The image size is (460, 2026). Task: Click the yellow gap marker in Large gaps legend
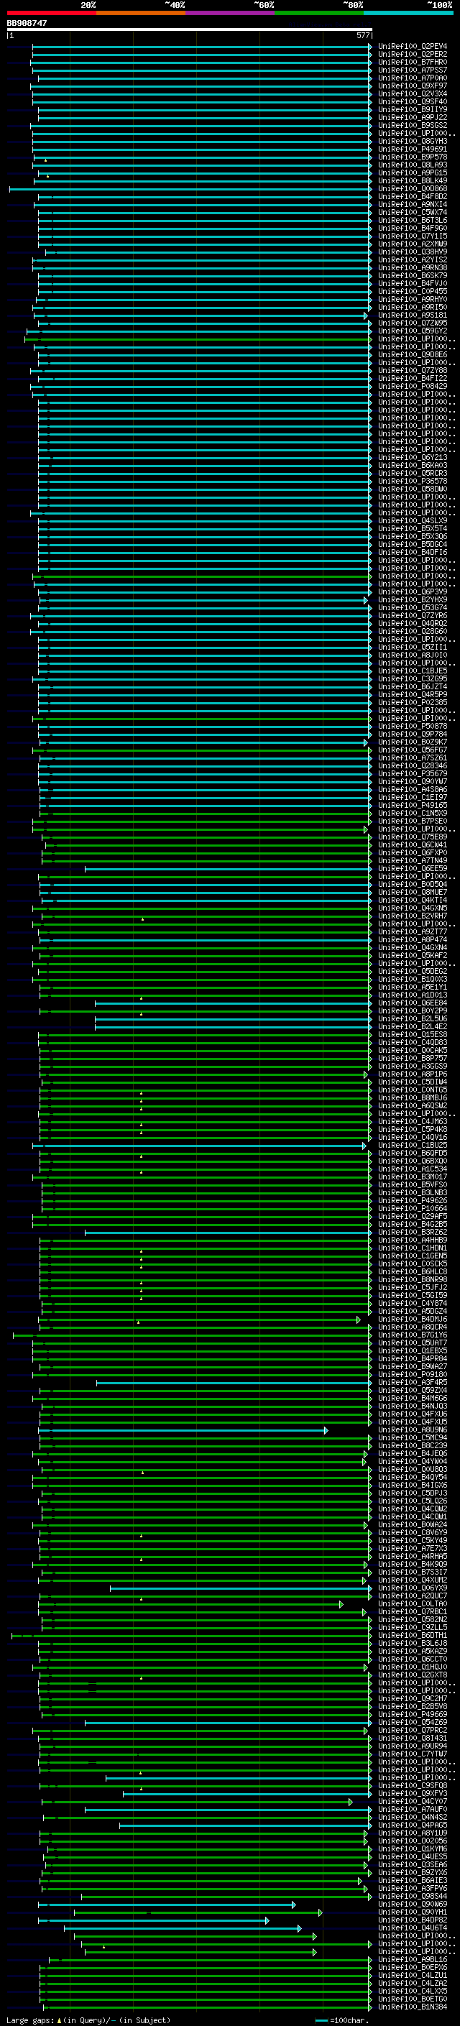coord(59,2020)
